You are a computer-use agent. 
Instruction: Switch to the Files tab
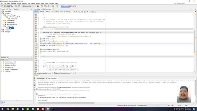pyautogui.click(x=10, y=9)
